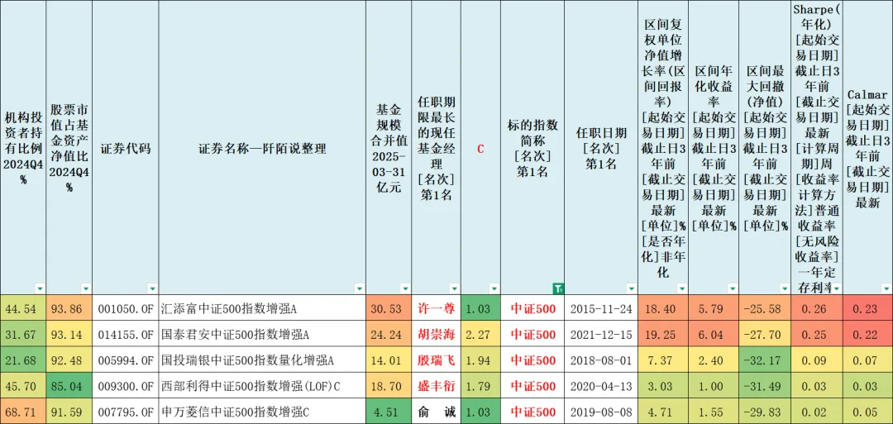Select date cell 2020-04-13
Image resolution: width=893 pixels, height=424 pixels.
(x=601, y=387)
